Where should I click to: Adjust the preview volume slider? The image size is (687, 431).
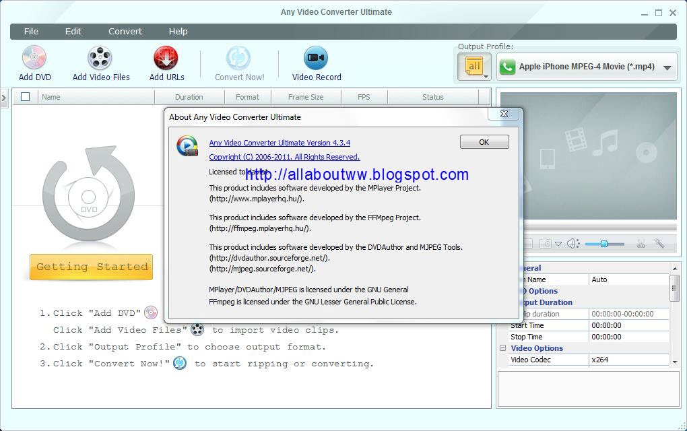(x=604, y=244)
